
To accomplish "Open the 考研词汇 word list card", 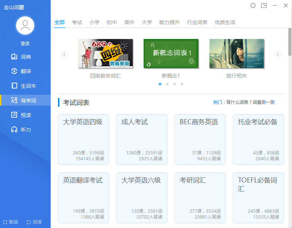I will (x=200, y=198).
